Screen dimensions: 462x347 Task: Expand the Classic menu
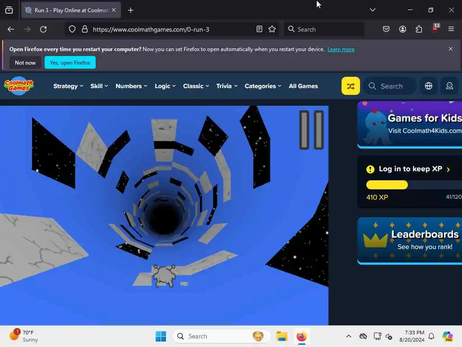coord(196,86)
